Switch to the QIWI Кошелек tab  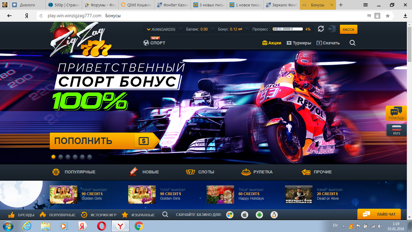(136, 5)
